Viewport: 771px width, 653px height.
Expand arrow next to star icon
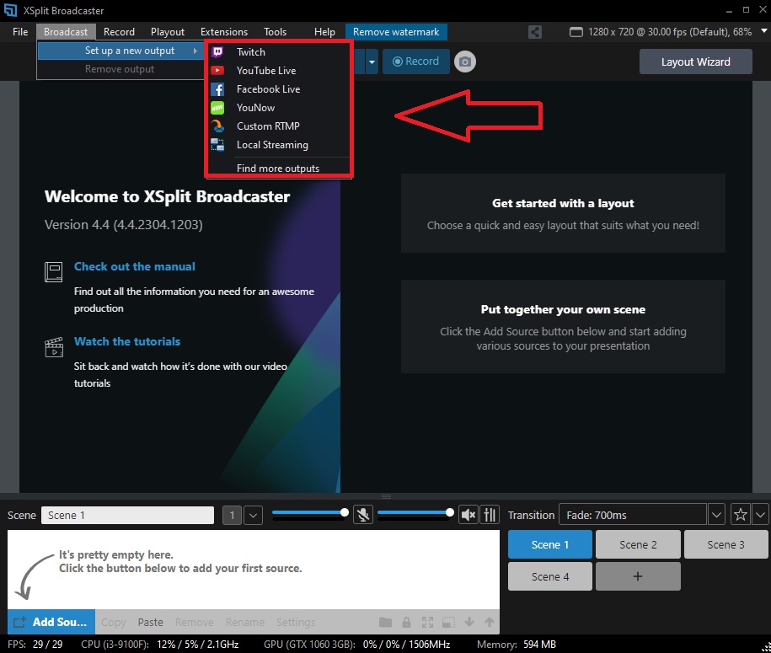click(x=760, y=516)
